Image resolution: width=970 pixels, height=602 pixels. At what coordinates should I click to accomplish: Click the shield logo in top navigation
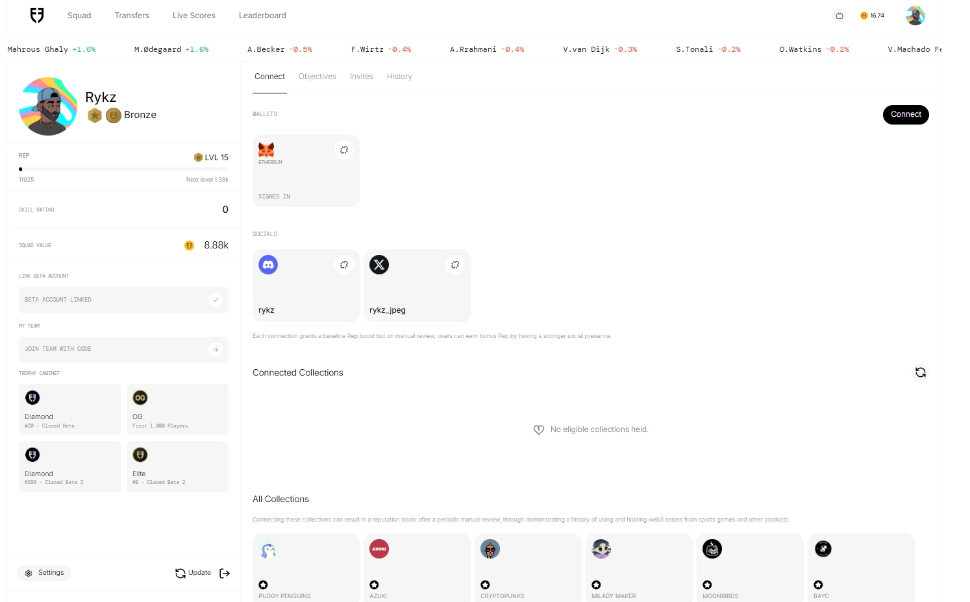tap(37, 16)
